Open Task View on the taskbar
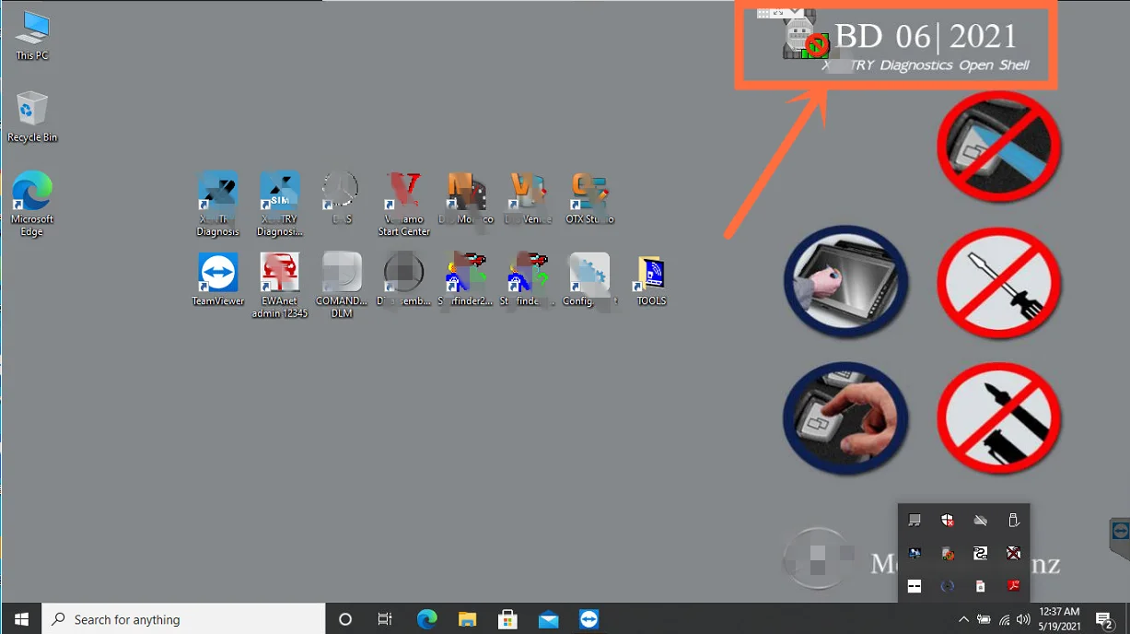Image resolution: width=1130 pixels, height=634 pixels. click(x=386, y=619)
